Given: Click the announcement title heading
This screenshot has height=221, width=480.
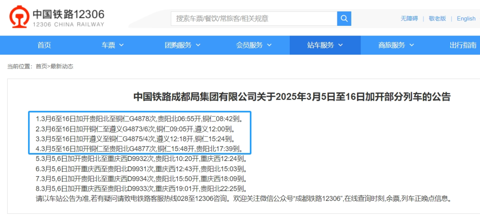Looking at the screenshot, I should pos(292,97).
